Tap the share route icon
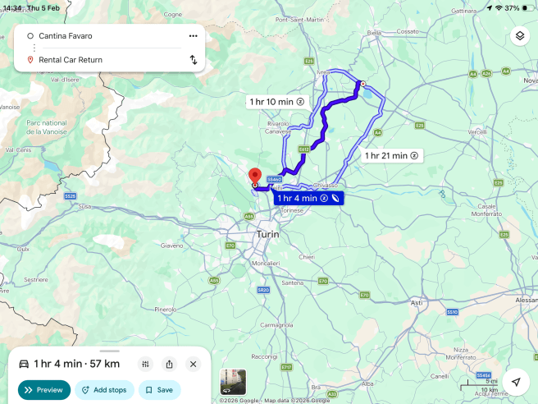 point(169,364)
